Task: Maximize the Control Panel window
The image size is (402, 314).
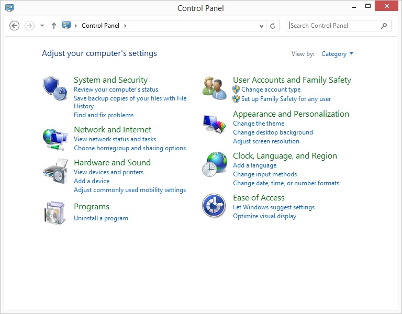Action: coord(368,6)
